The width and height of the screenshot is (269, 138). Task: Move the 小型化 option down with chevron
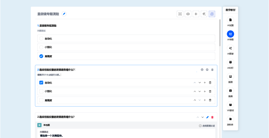[200, 91]
